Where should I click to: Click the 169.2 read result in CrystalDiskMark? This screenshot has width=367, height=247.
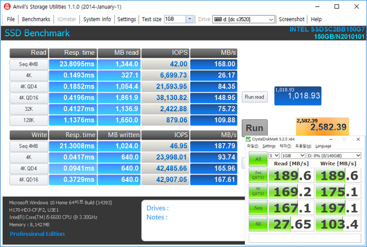pyautogui.click(x=292, y=192)
